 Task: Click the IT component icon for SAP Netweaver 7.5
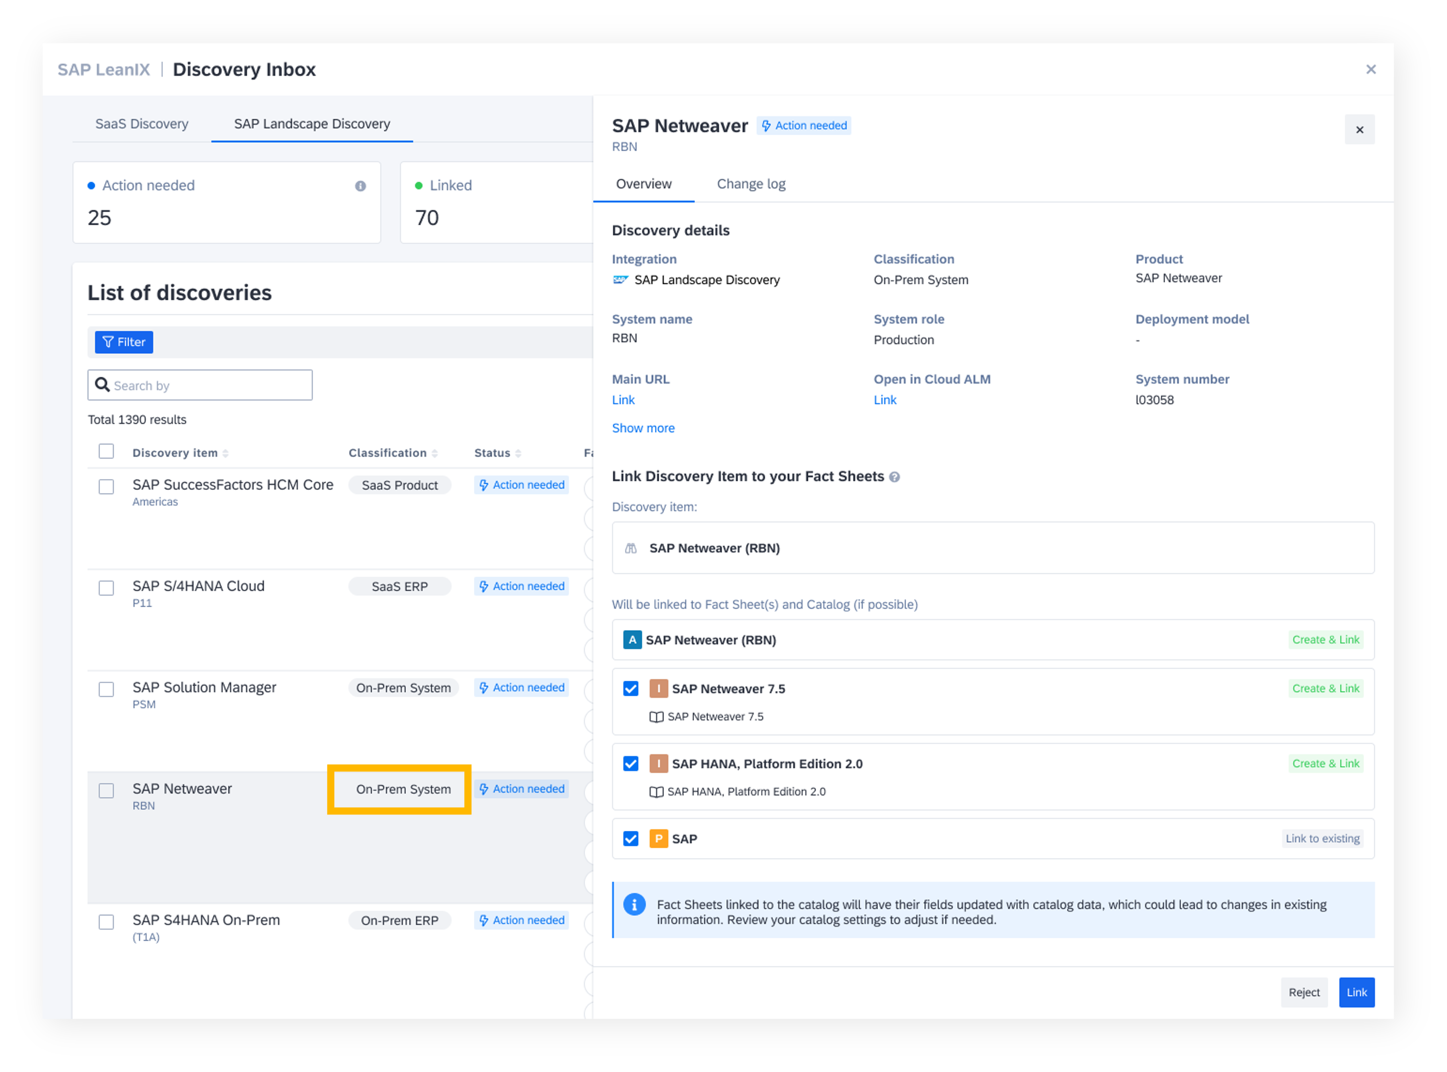(x=658, y=689)
